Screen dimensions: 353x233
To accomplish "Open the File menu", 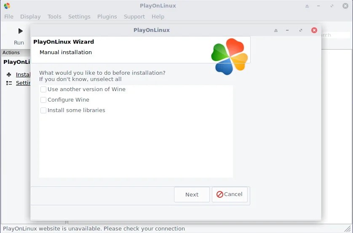I will pyautogui.click(x=9, y=17).
